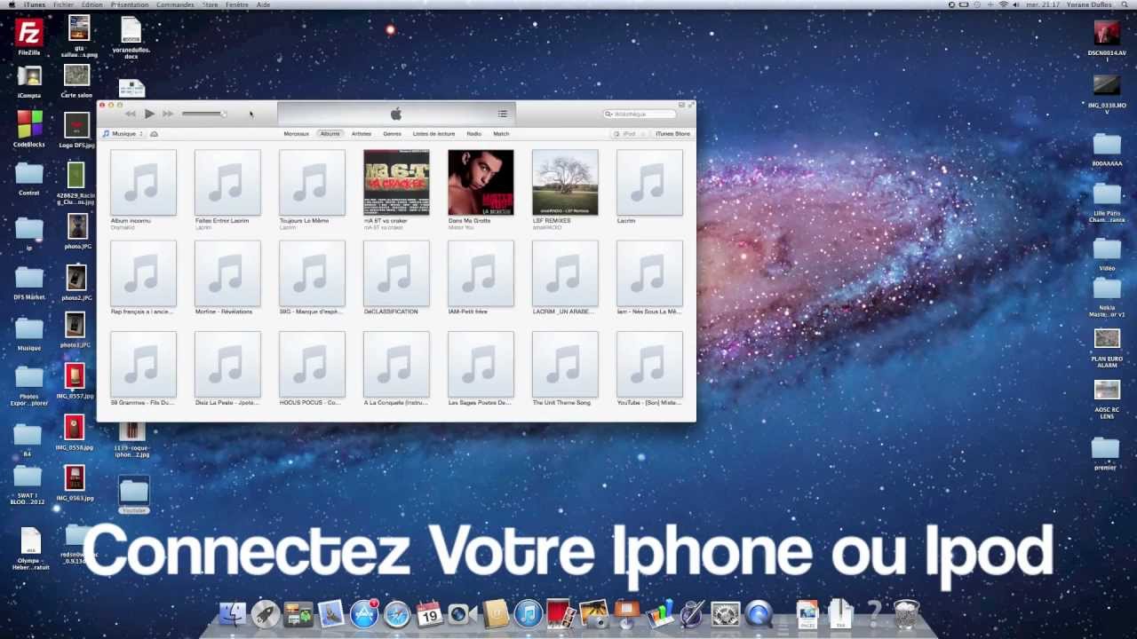Skip to next track in iTunes

click(x=168, y=114)
